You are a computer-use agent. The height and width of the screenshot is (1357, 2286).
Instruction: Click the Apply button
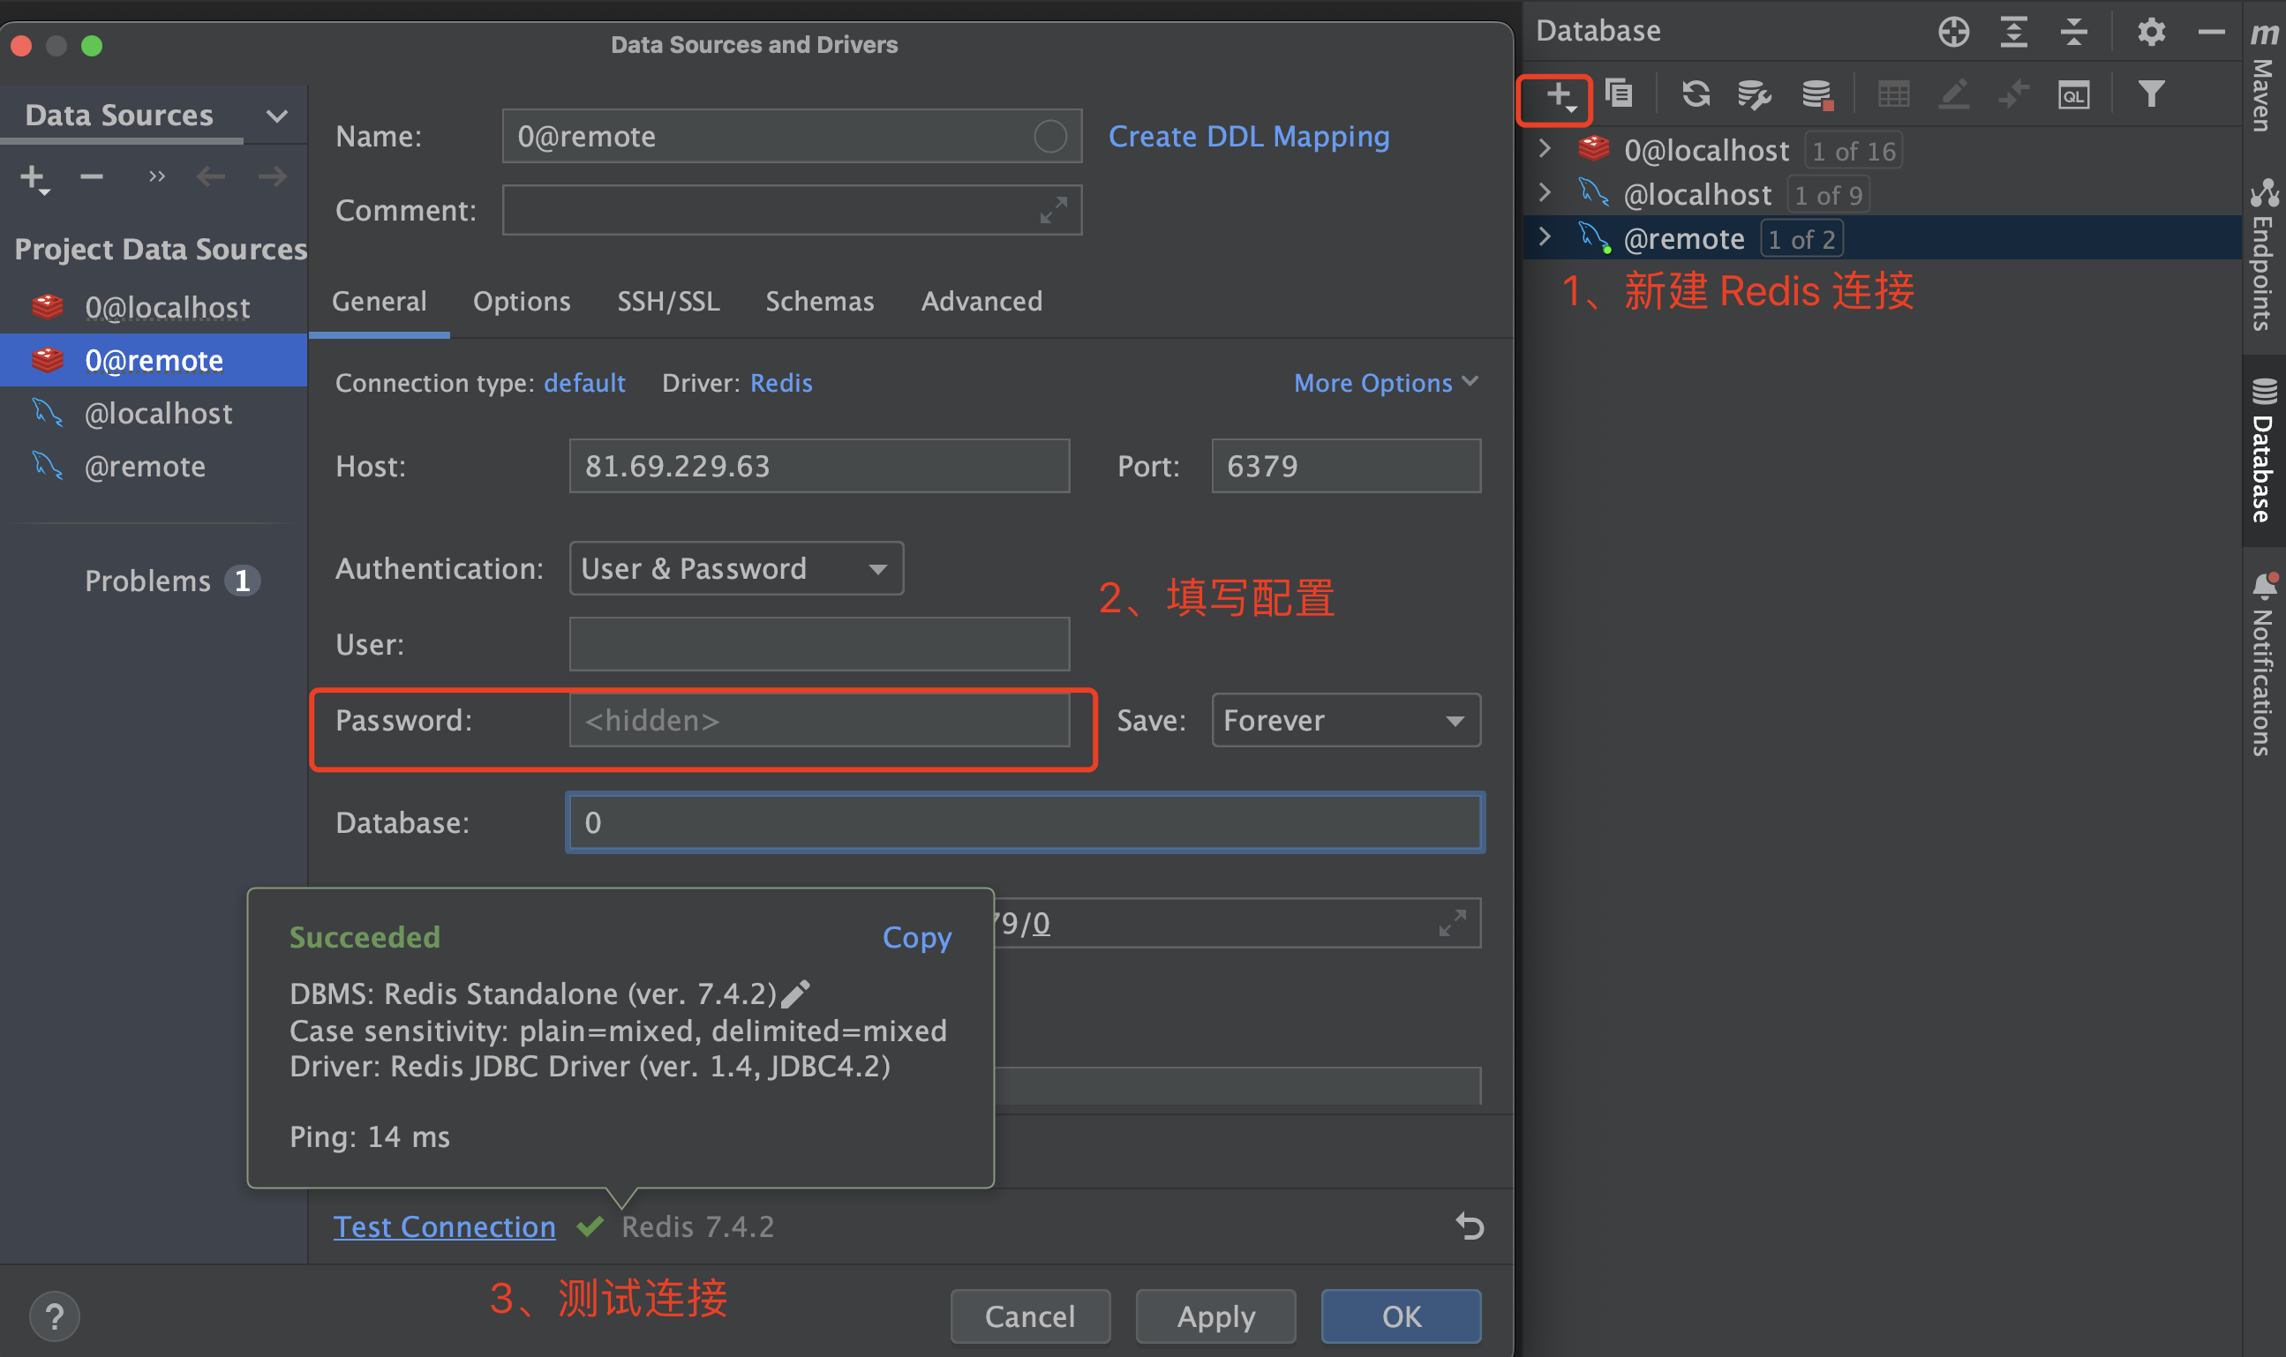[1214, 1316]
